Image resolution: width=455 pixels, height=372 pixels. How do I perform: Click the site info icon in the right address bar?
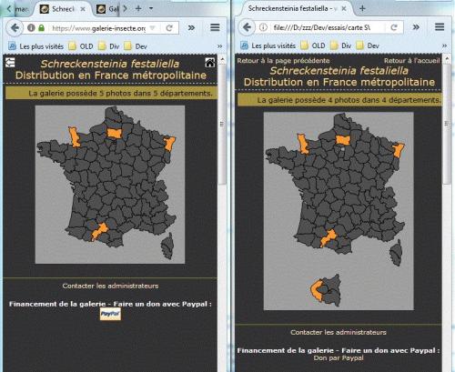(263, 27)
